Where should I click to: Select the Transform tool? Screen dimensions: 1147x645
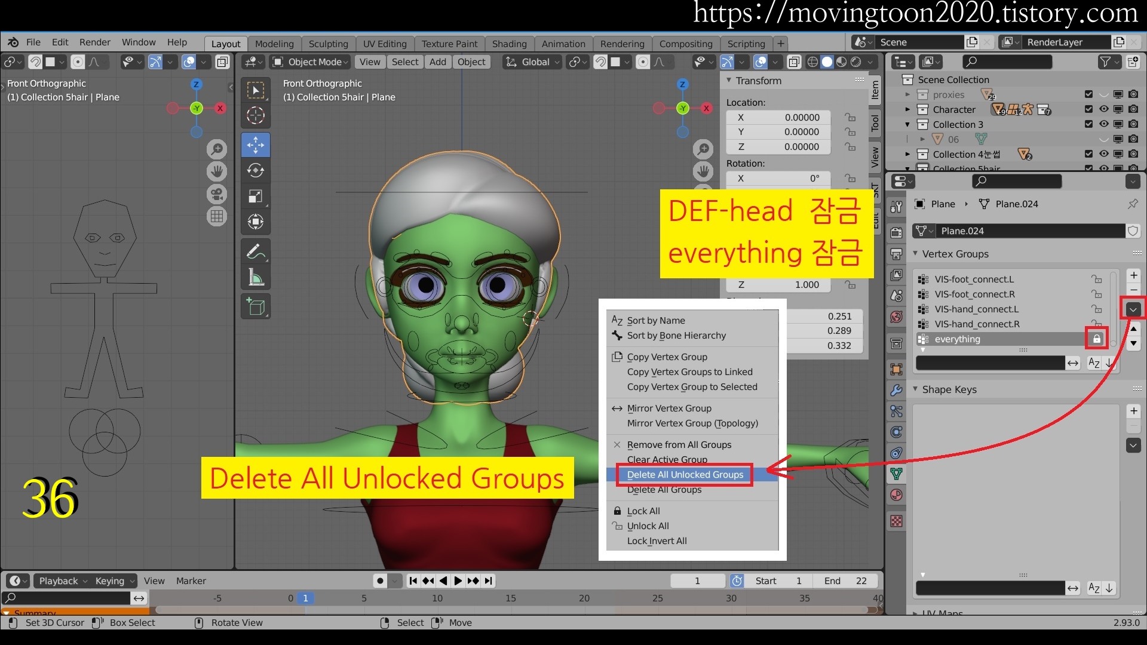[x=256, y=222]
